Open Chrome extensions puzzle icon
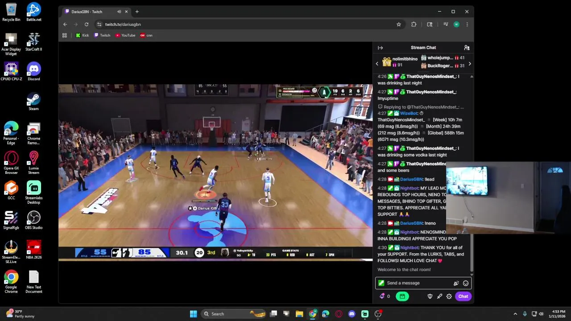This screenshot has height=321, width=571. click(414, 25)
